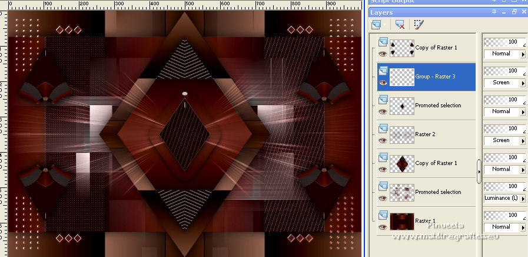Image resolution: width=528 pixels, height=257 pixels.
Task: Open Normal blend dropdown beside Promoted selection under Group - Raster 3
Action: [523, 111]
